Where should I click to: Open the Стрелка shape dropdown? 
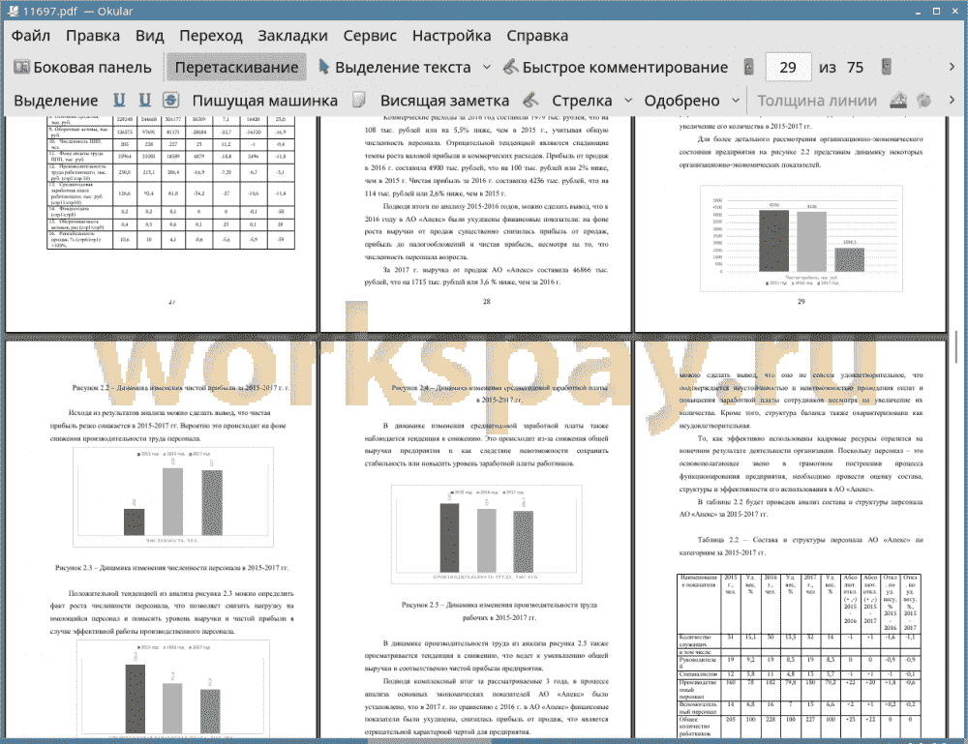[x=628, y=100]
